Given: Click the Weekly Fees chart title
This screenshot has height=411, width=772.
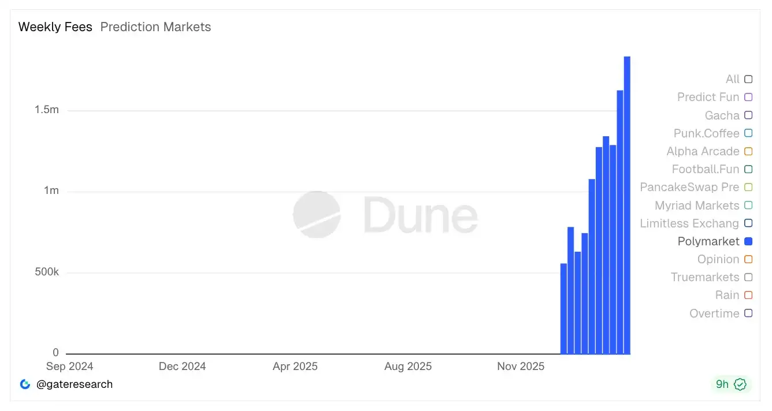Looking at the screenshot, I should pos(55,27).
